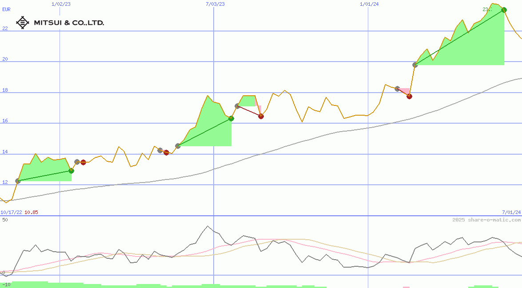Click the Mitsui diamond logo icon
This screenshot has width=522, height=288.
(x=23, y=23)
